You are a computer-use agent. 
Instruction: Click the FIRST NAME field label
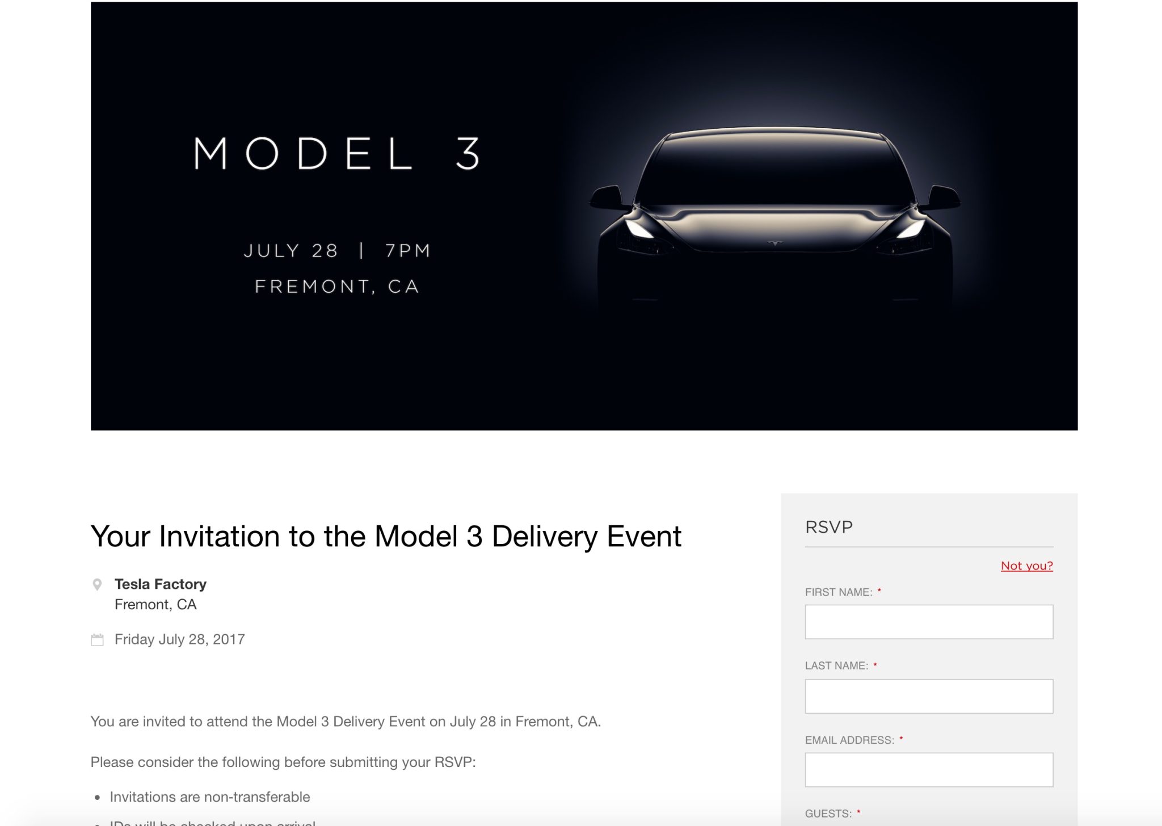click(x=838, y=592)
